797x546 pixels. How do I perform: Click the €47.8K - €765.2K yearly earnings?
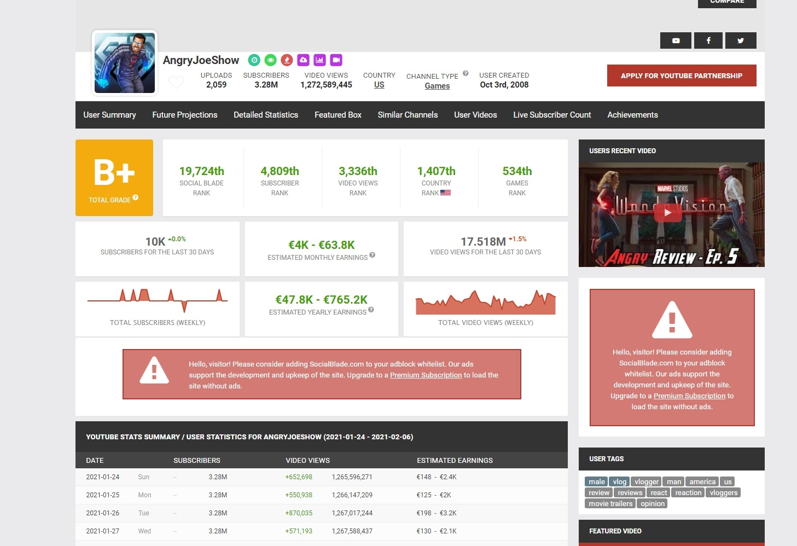coord(322,300)
